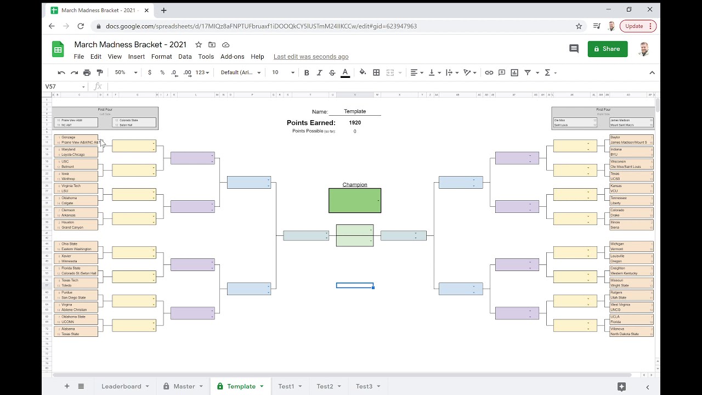Insert a comment via toolbar icon
This screenshot has width=702, height=395.
[502, 72]
